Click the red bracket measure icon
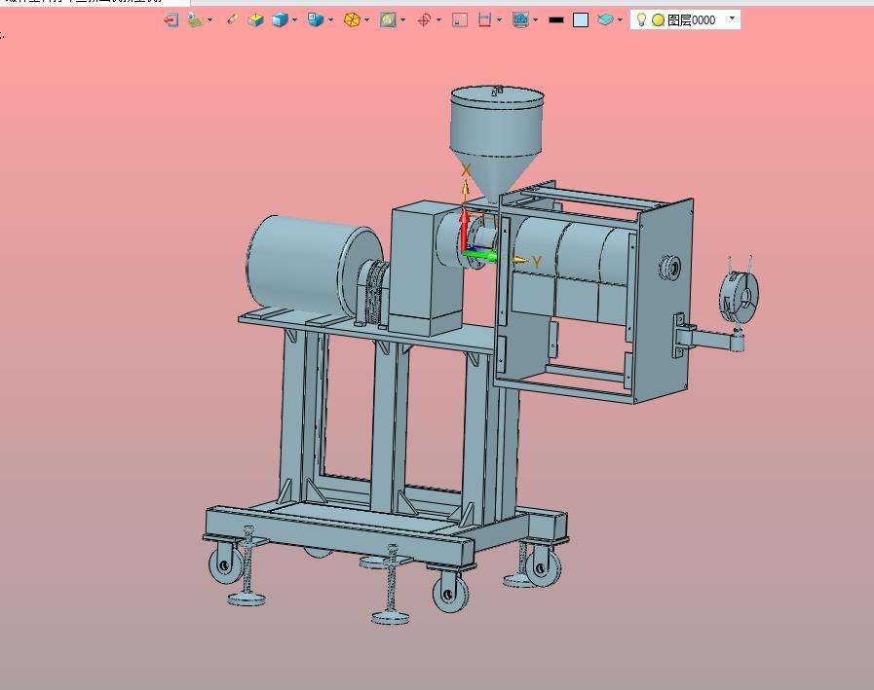The width and height of the screenshot is (874, 690). (x=484, y=20)
